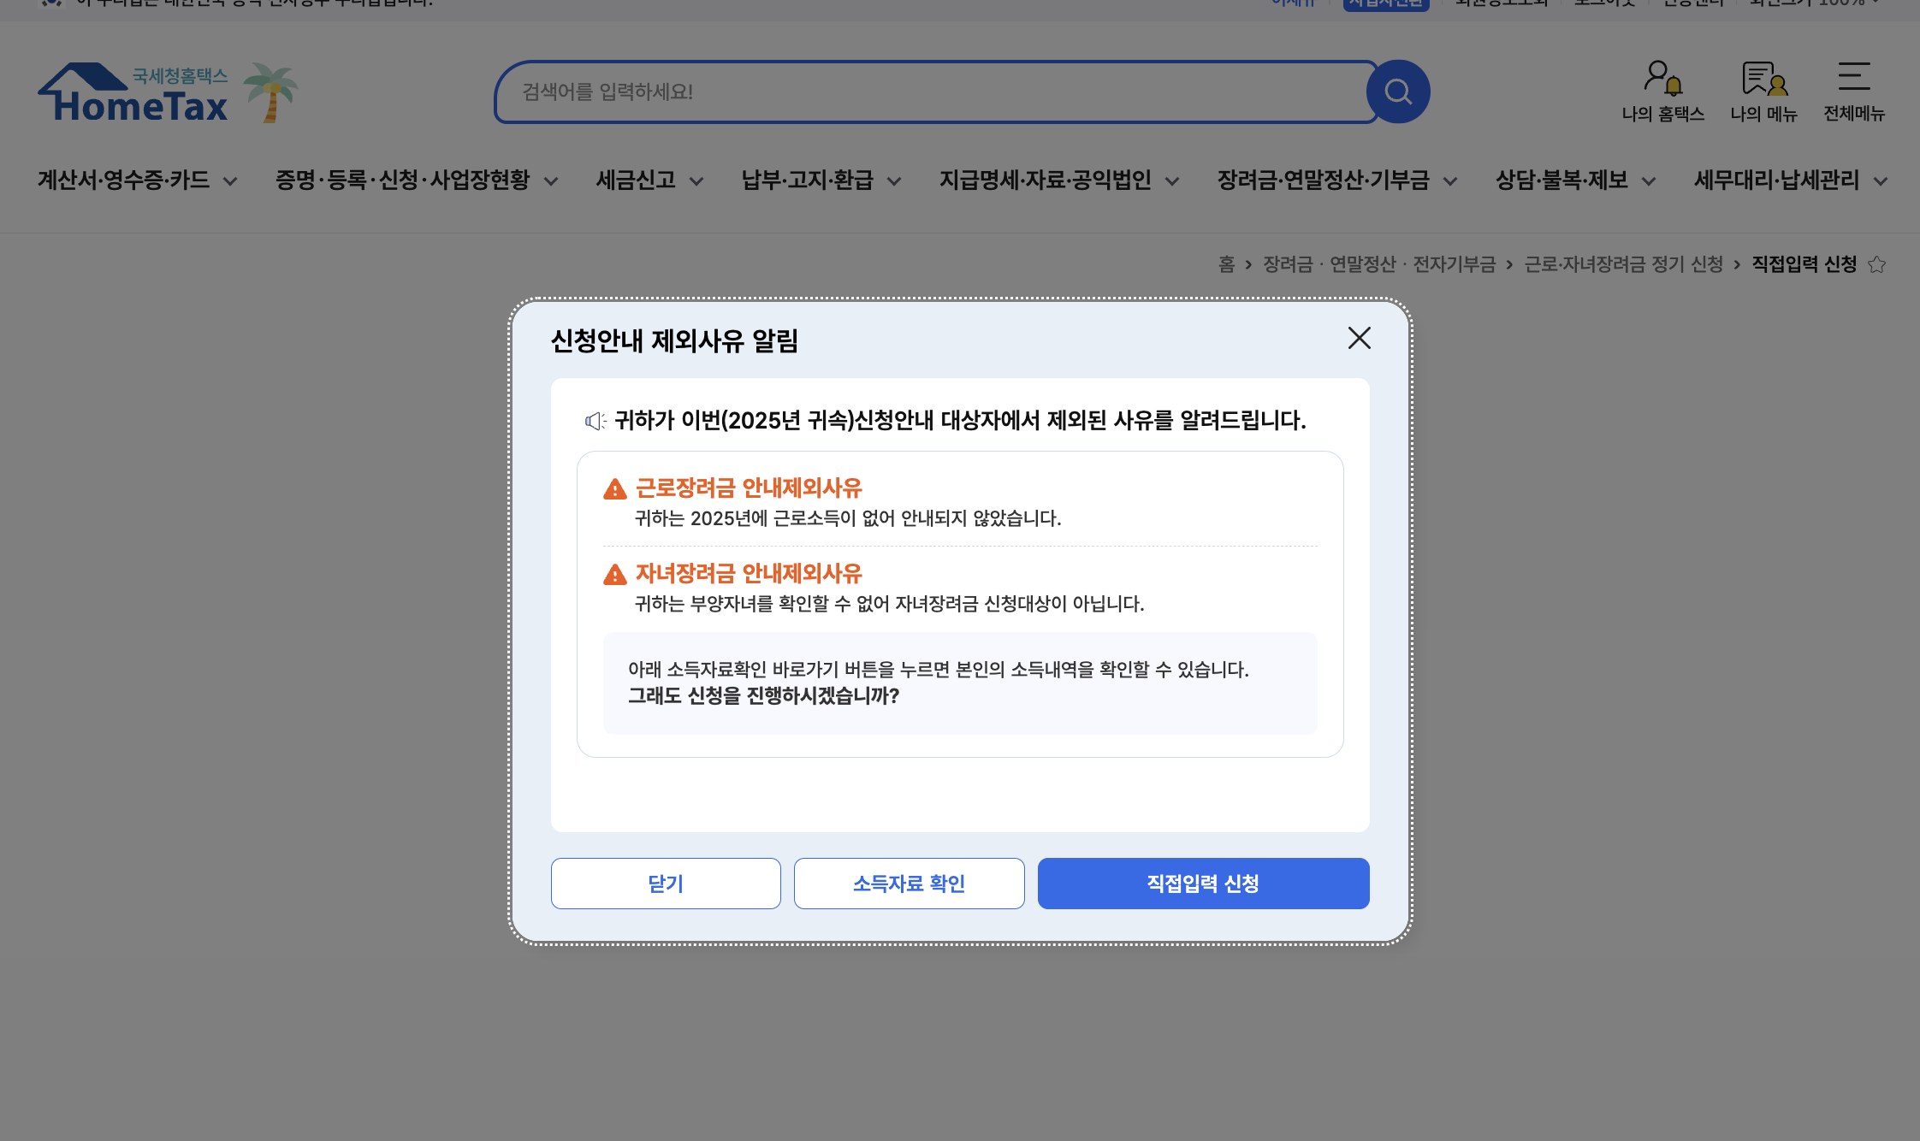Expand chevron next to 계산서·영수증·카드
Image resolution: width=1920 pixels, height=1141 pixels.
click(230, 181)
